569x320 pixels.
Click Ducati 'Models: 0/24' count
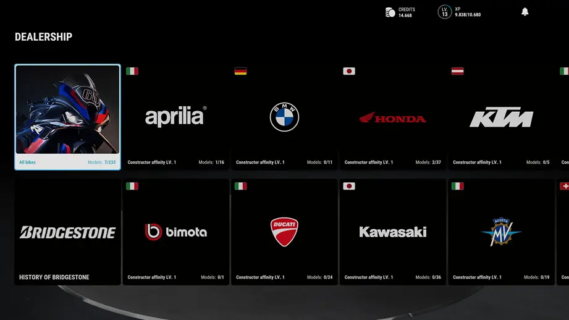(319, 277)
